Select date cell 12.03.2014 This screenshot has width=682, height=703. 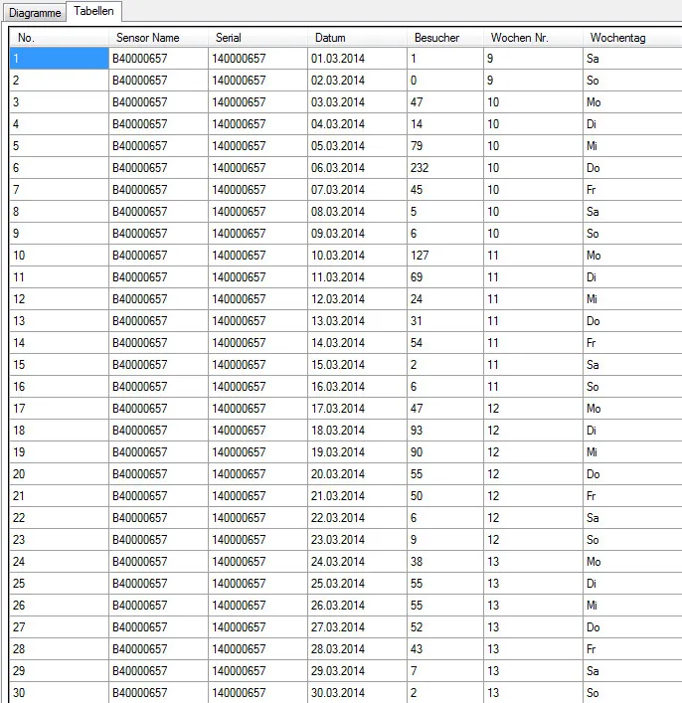point(357,299)
